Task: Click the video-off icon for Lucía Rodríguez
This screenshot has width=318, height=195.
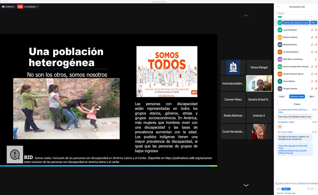Action: tap(316, 30)
